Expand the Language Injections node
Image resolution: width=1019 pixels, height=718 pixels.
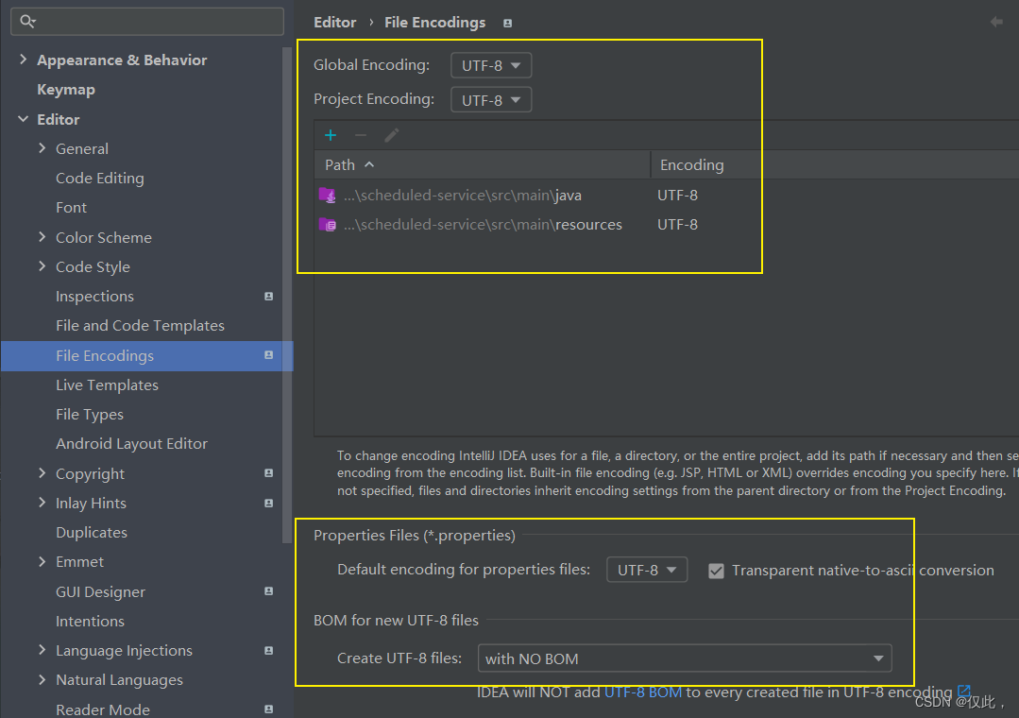click(x=42, y=650)
